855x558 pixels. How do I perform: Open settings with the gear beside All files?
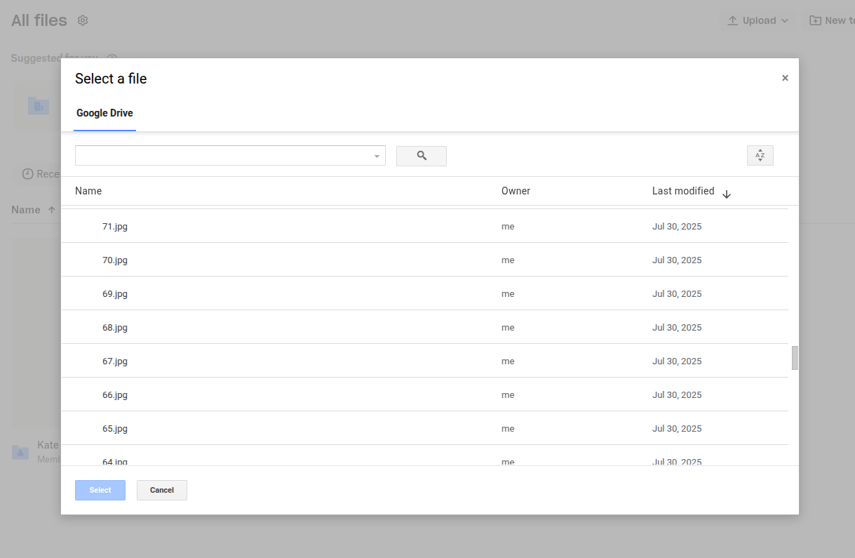pyautogui.click(x=82, y=20)
